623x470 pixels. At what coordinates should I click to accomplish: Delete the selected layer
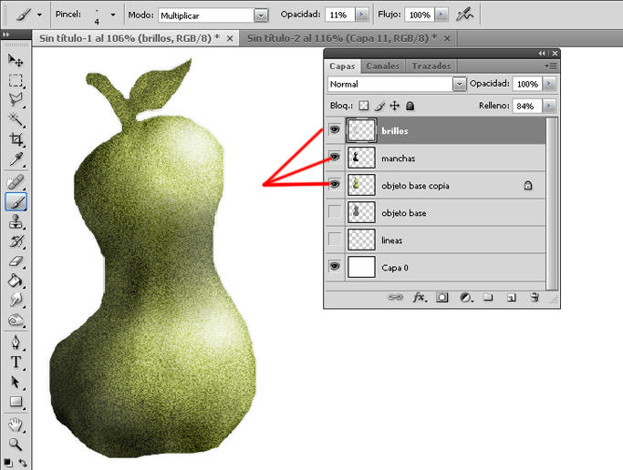coord(535,297)
